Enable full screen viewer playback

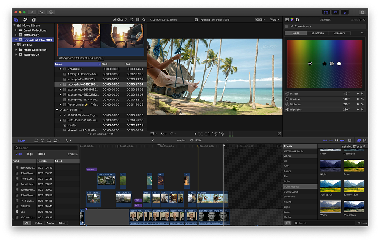pos(279,134)
